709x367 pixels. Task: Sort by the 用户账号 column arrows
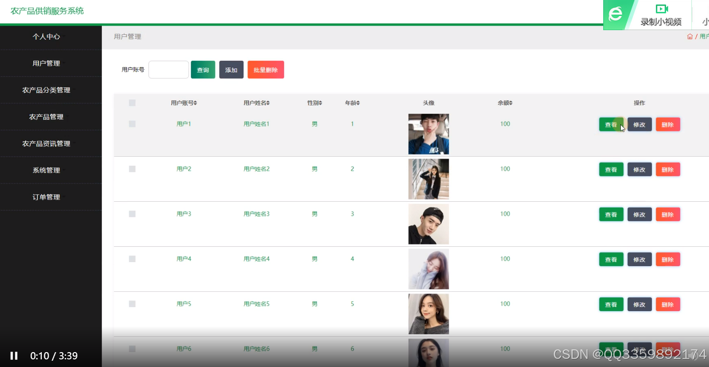click(195, 103)
